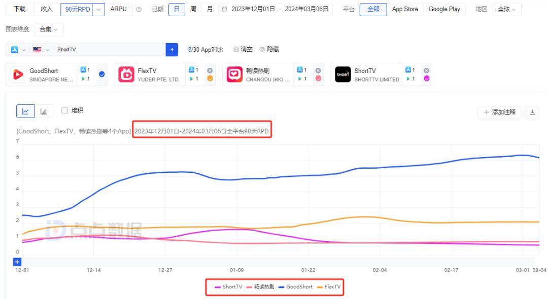The height and width of the screenshot is (299, 548).
Task: Remove ShortTV from comparison
Action: coord(426,70)
